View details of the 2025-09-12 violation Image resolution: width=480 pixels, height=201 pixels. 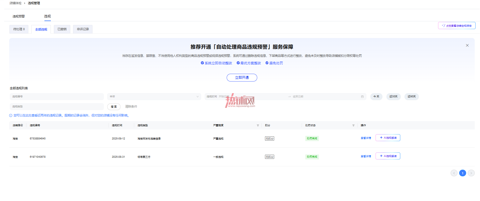click(366, 138)
